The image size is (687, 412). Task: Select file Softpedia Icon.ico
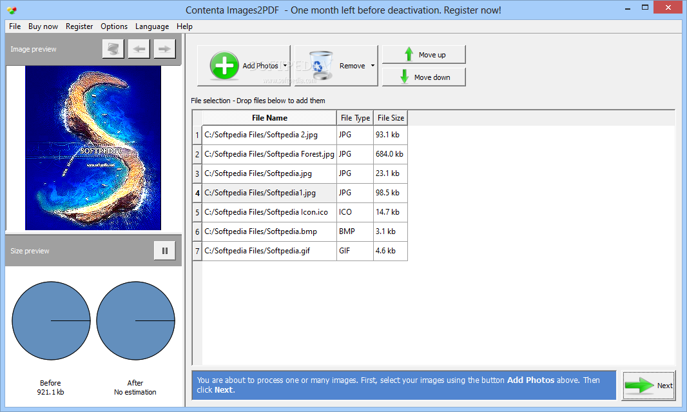(269, 212)
